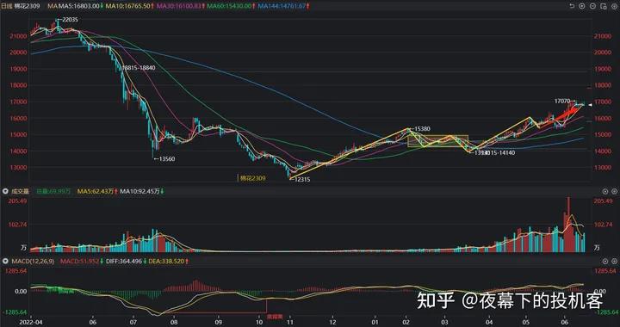Click the 10 month label on time axis
Screen dimensions: 620x327
(258, 322)
